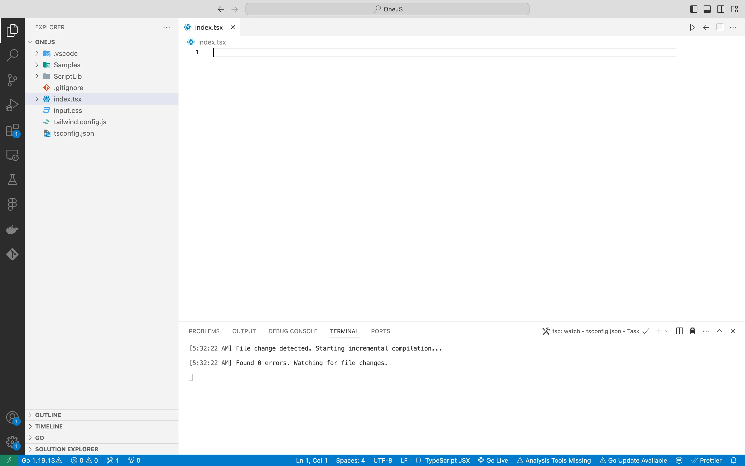745x466 pixels.
Task: Click Go 1.19.13 version in status bar
Action: pyautogui.click(x=42, y=461)
